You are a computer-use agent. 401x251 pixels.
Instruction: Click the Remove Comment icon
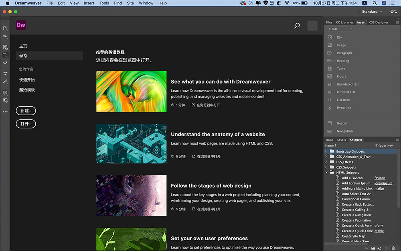[x=5, y=100]
